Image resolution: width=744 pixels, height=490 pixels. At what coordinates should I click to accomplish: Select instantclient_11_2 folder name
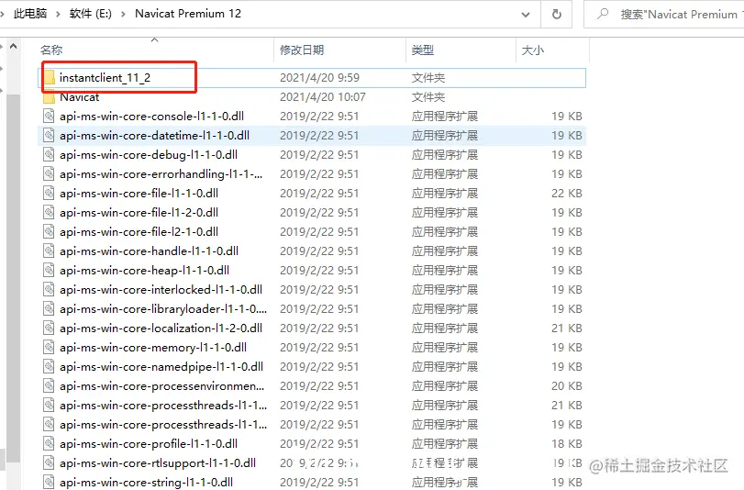pyautogui.click(x=105, y=78)
